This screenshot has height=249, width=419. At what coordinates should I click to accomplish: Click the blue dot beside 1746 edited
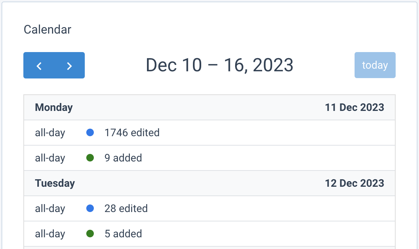[90, 133]
